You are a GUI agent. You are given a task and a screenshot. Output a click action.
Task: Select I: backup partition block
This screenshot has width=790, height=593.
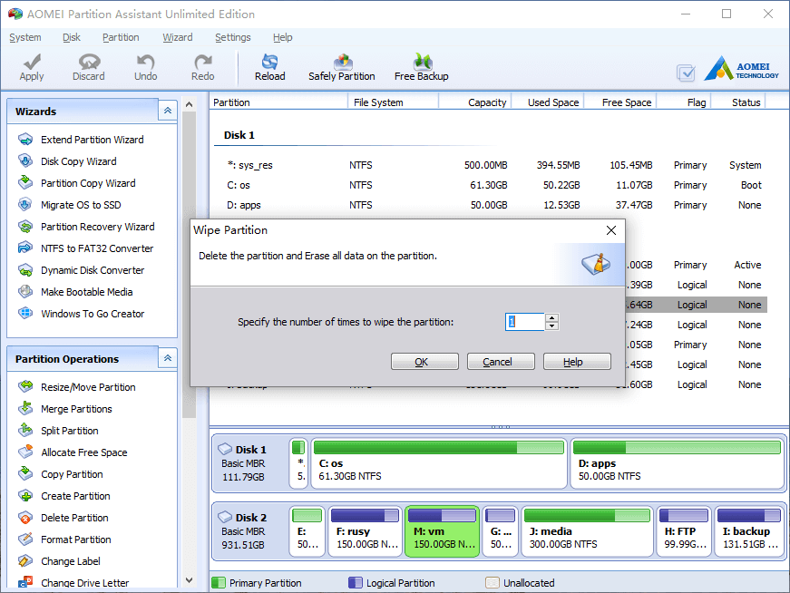point(749,531)
